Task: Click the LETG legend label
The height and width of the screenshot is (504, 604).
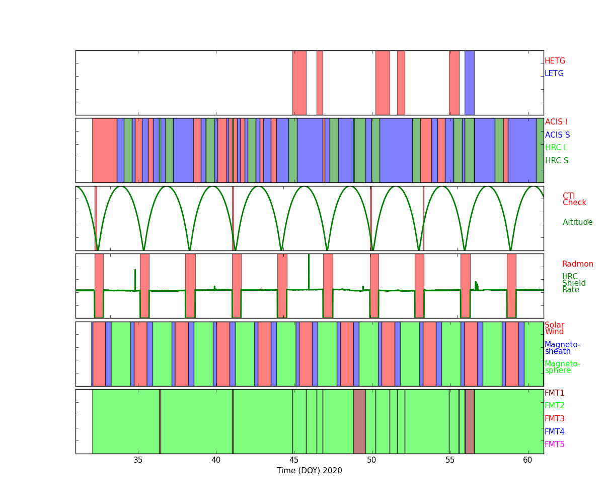Action: [554, 74]
